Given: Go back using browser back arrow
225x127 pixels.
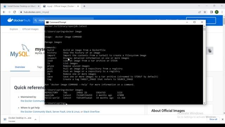Looking at the screenshot, I should pyautogui.click(x=4, y=12).
